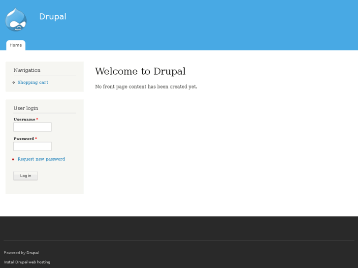
Task: Open the Shopping cart link
Action: tap(33, 82)
